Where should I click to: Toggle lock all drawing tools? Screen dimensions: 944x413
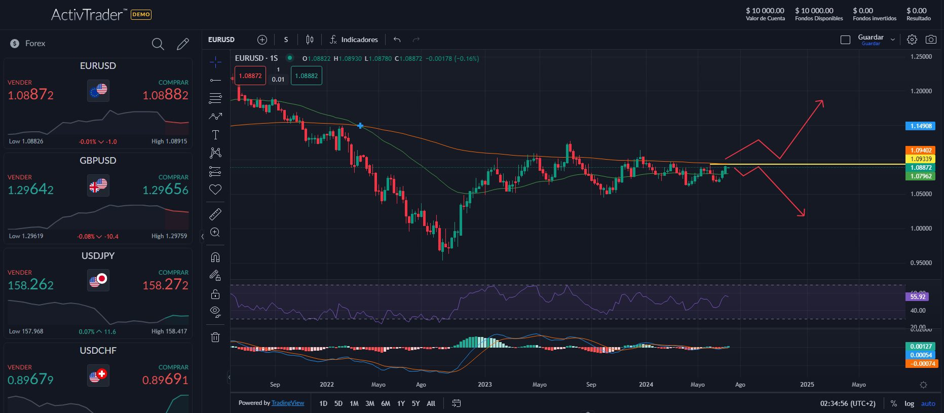coord(215,294)
